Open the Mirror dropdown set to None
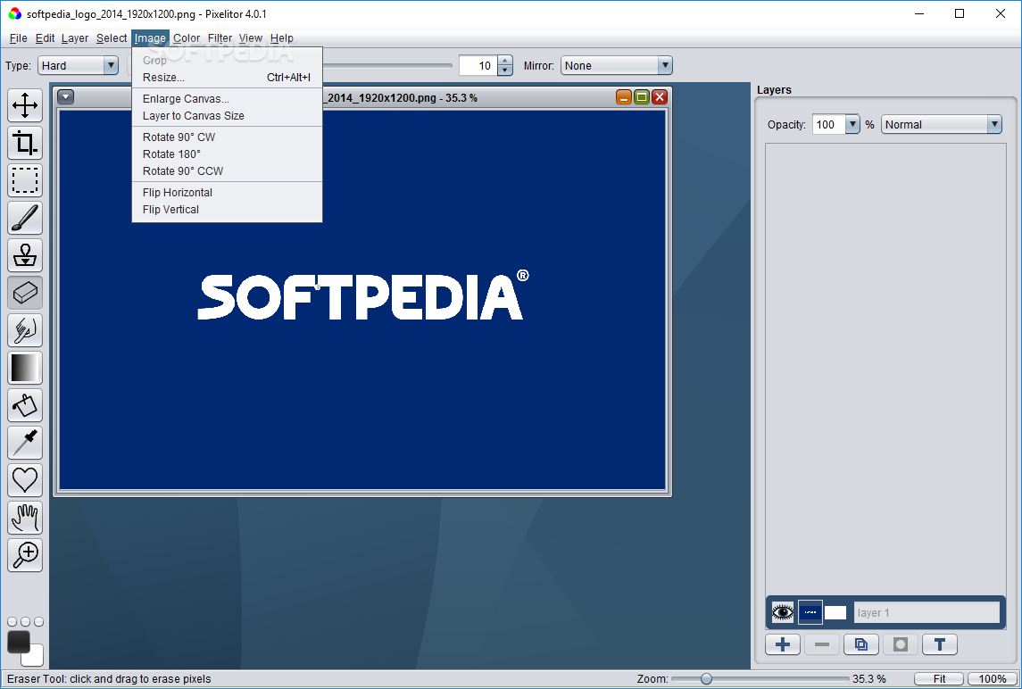This screenshot has width=1022, height=689. tap(616, 65)
